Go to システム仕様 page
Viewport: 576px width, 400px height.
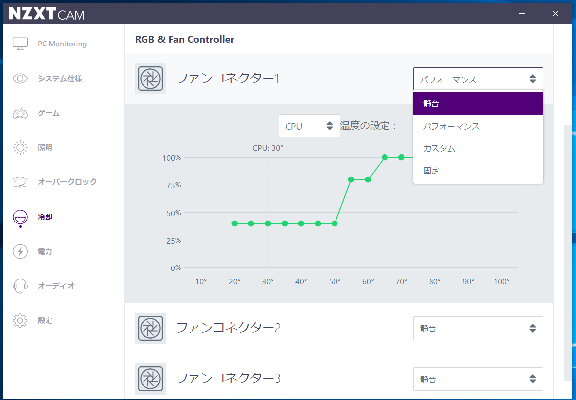coord(60,78)
